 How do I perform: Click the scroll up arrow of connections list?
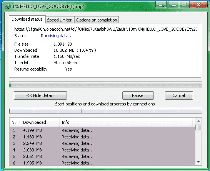click(x=198, y=121)
